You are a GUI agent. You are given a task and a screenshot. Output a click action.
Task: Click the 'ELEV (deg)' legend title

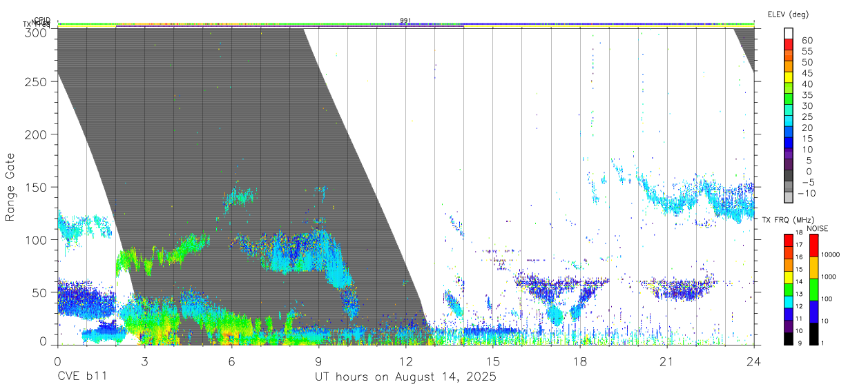click(788, 14)
